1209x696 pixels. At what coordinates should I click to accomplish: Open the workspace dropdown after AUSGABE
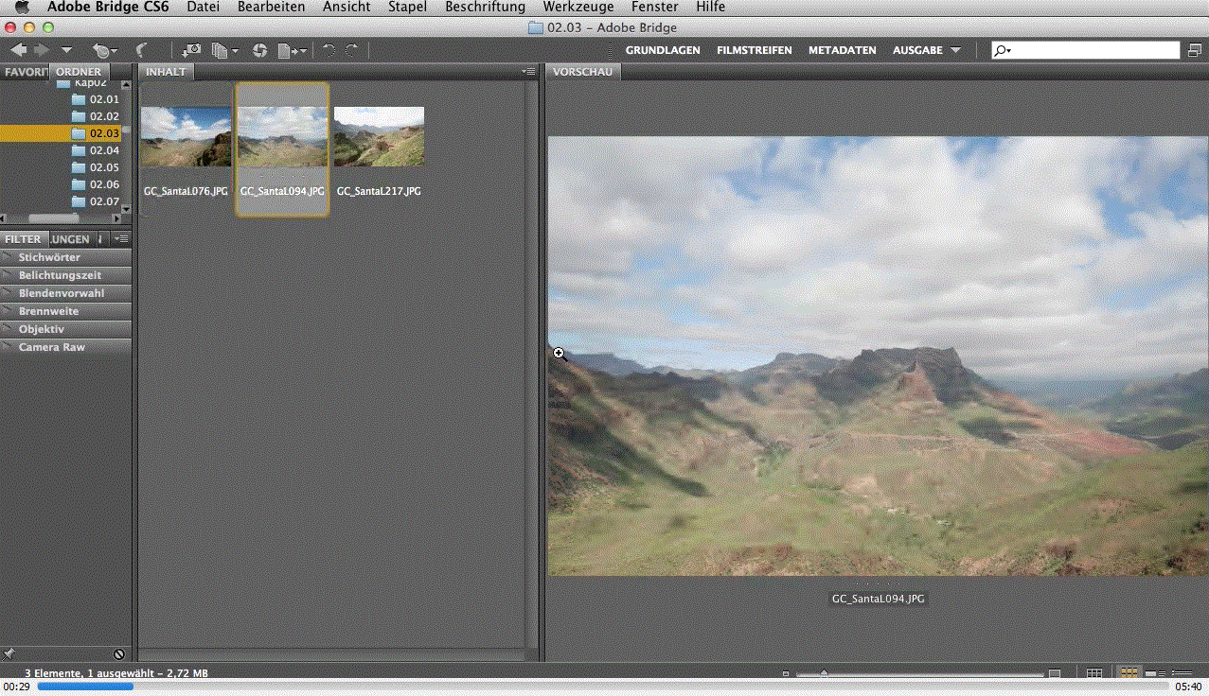[955, 50]
